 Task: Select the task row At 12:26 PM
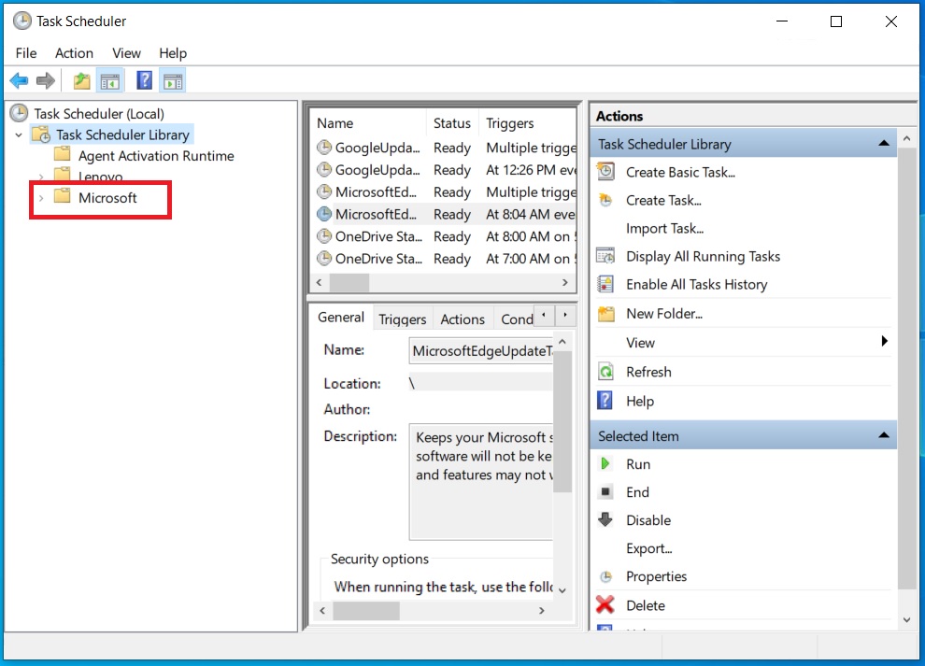point(444,170)
